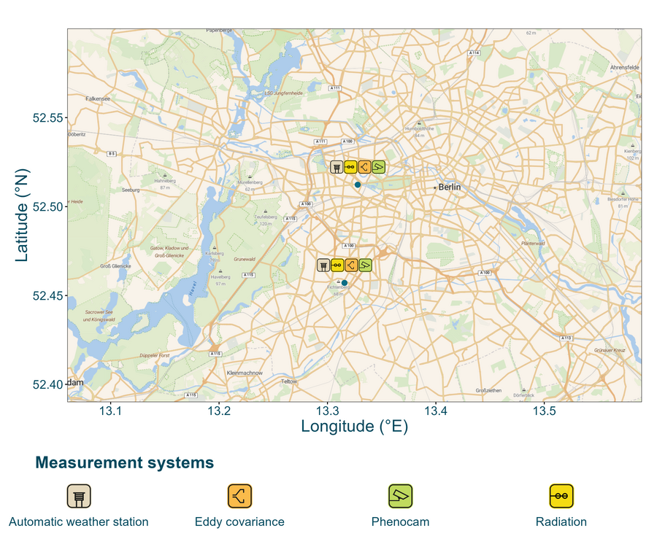Click the weather station icon above Fichtenberg

coord(323,265)
